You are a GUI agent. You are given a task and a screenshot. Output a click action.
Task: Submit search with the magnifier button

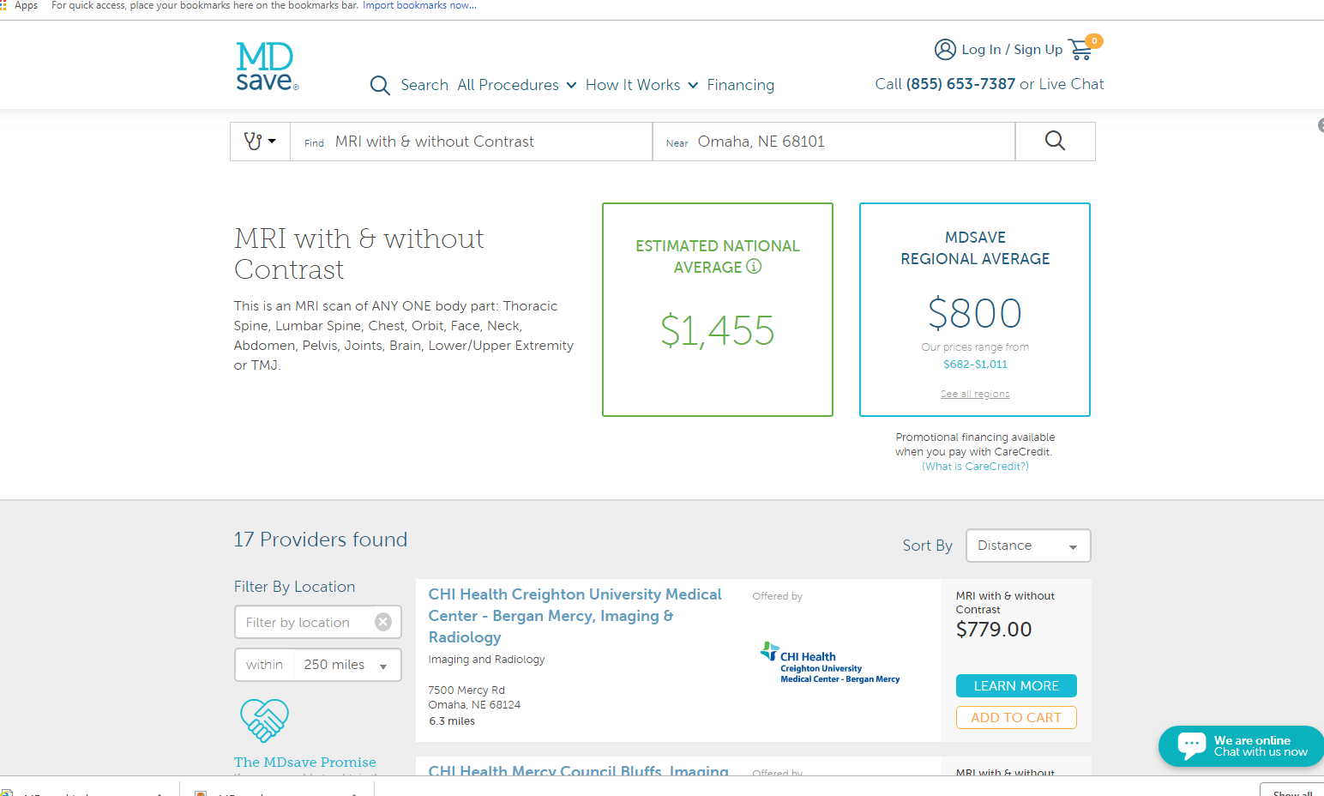(1055, 142)
